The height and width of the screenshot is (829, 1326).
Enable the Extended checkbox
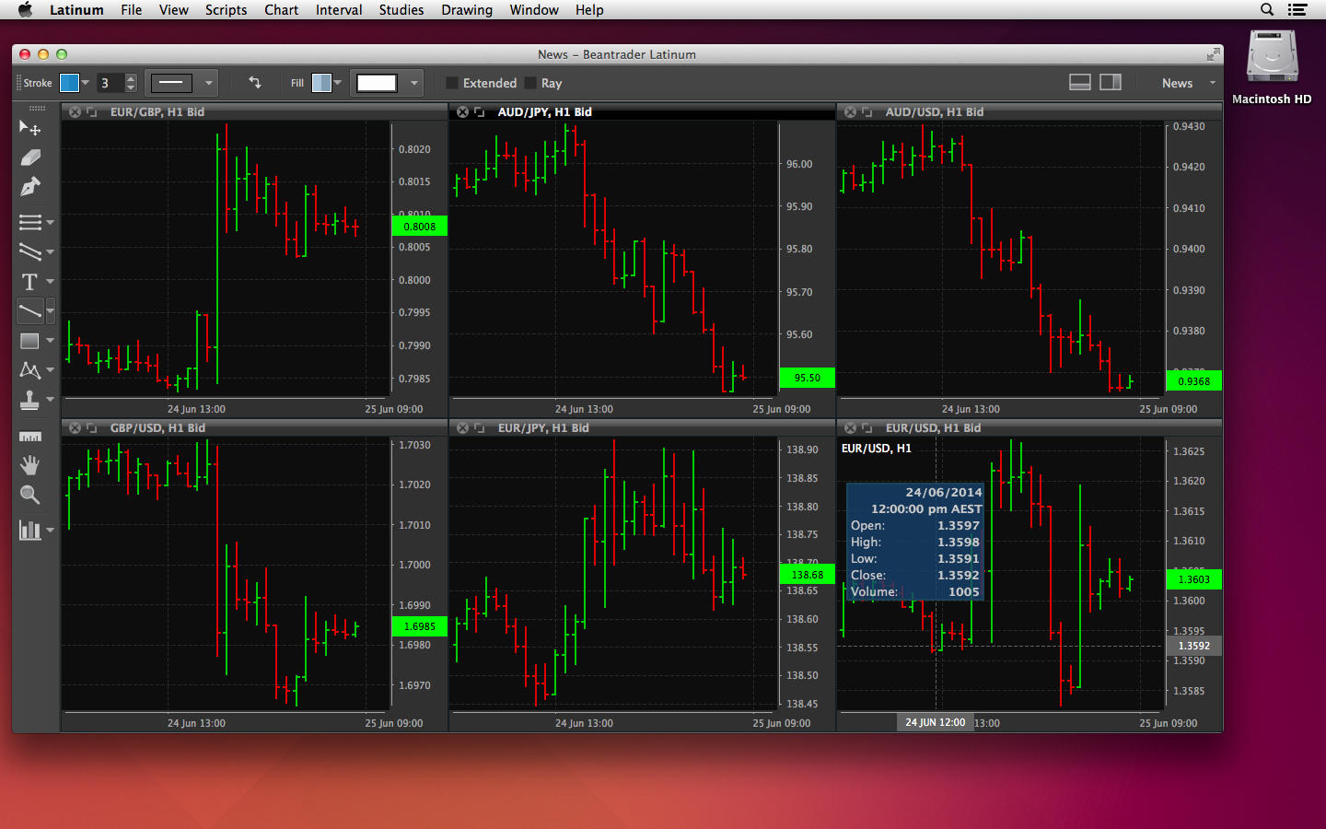pyautogui.click(x=452, y=83)
